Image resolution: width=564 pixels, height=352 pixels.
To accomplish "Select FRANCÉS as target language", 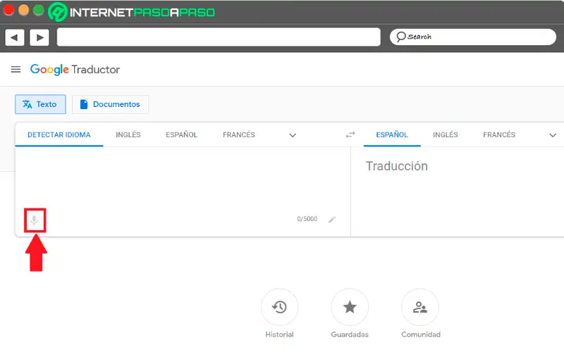I will (499, 134).
